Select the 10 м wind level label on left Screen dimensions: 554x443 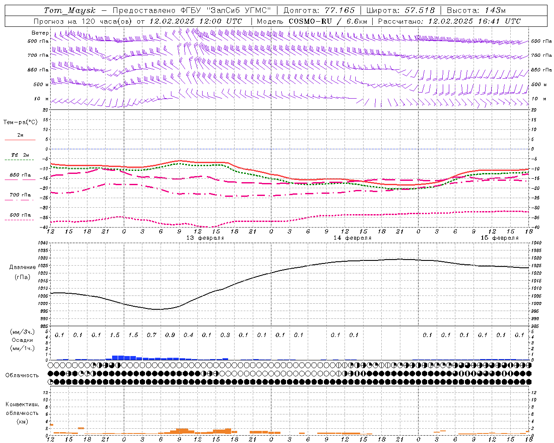[41, 99]
